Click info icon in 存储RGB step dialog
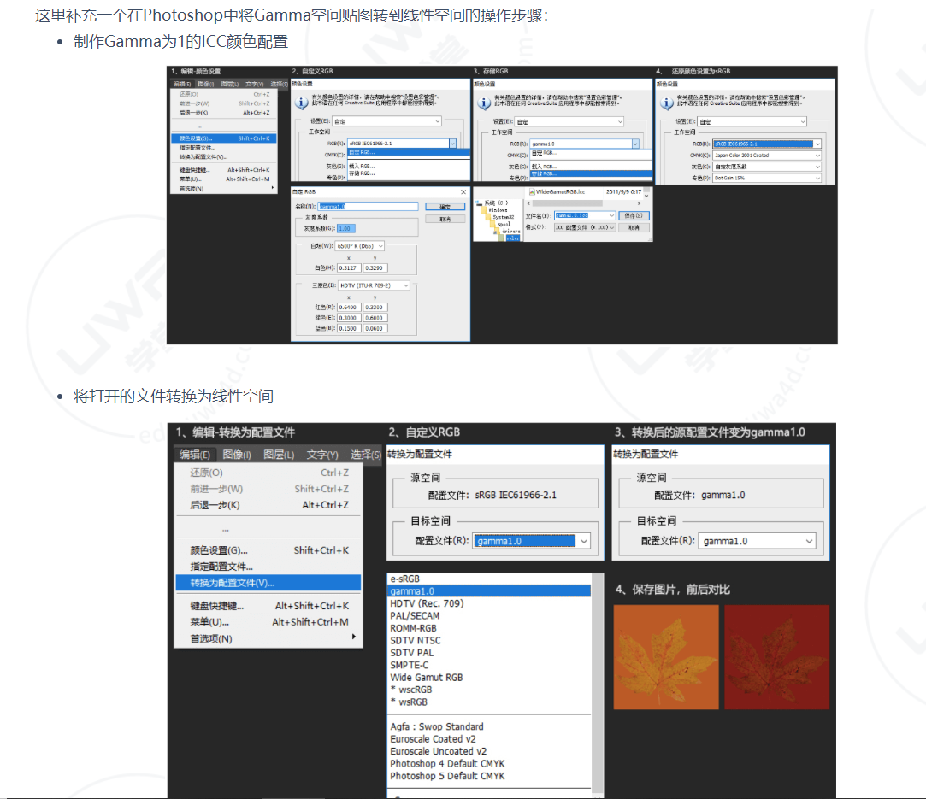 [x=484, y=103]
